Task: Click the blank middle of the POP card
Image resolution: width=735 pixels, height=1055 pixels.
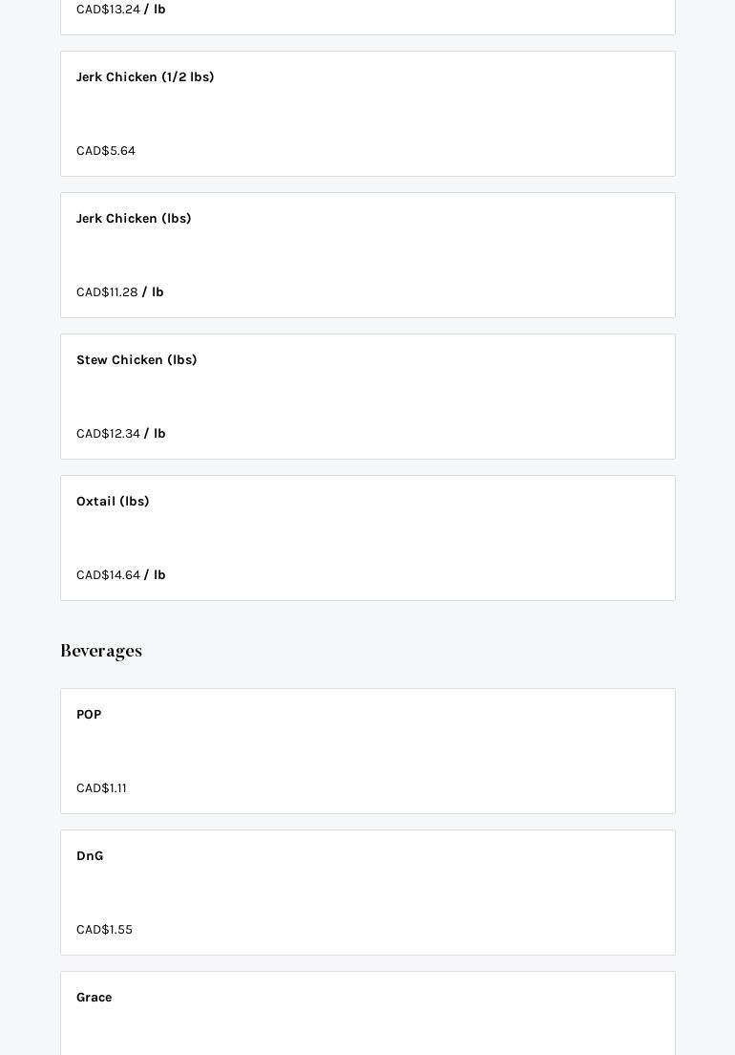Action: point(367,751)
